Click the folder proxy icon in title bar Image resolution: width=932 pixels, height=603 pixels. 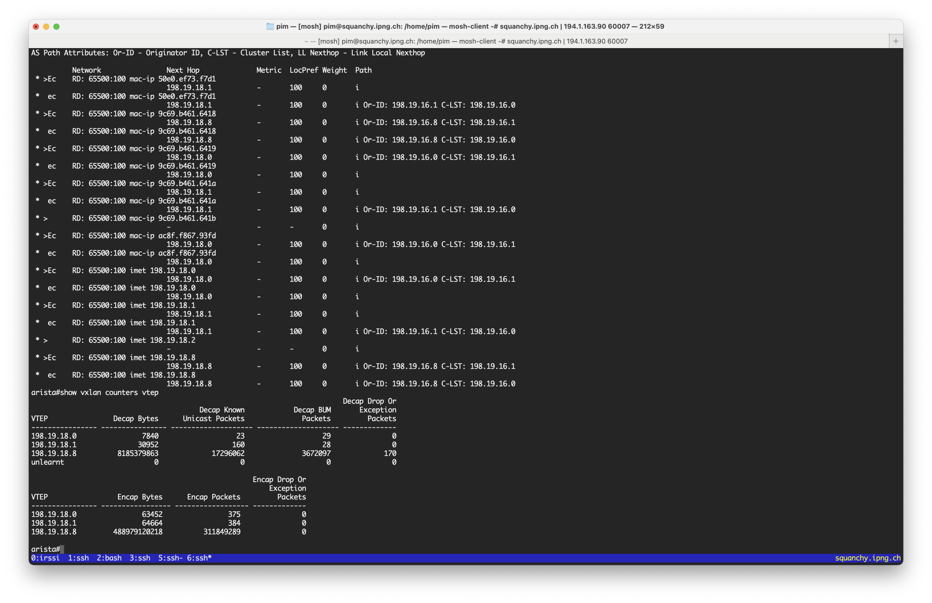pos(270,26)
